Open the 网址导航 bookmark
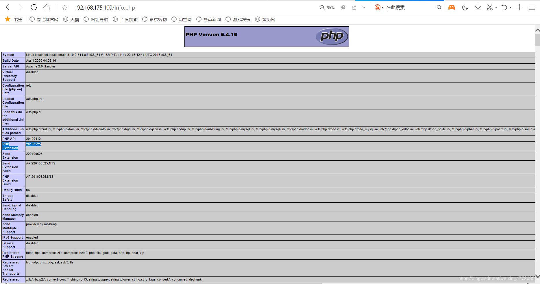The width and height of the screenshot is (540, 284). (x=96, y=19)
